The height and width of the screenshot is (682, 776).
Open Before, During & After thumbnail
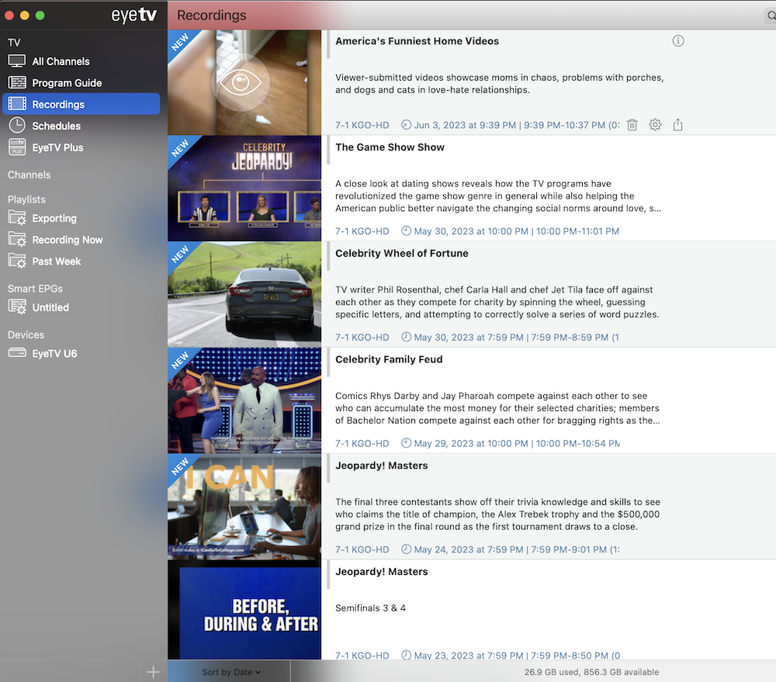244,610
